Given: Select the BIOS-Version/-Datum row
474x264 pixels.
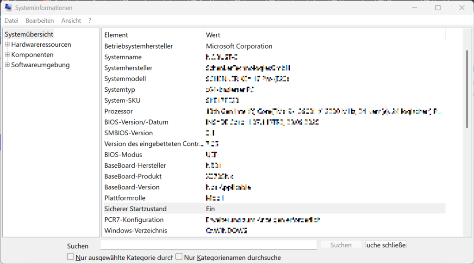Looking at the screenshot, I should [274, 122].
